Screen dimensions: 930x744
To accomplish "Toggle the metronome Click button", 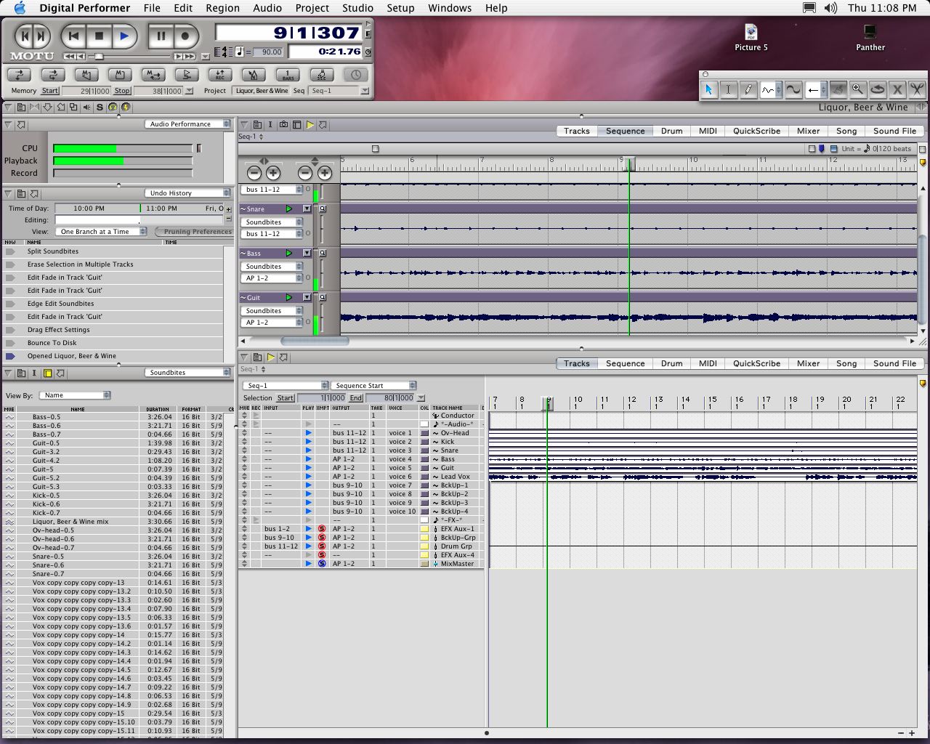I will pyautogui.click(x=253, y=75).
